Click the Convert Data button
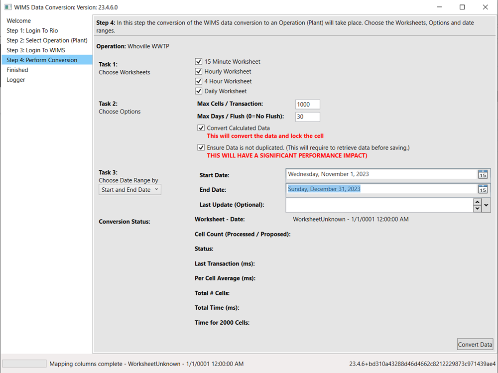Screen dimensions: 498x373 coord(475,345)
